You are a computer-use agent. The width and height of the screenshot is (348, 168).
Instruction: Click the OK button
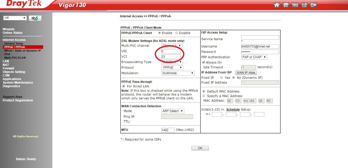coord(200,148)
